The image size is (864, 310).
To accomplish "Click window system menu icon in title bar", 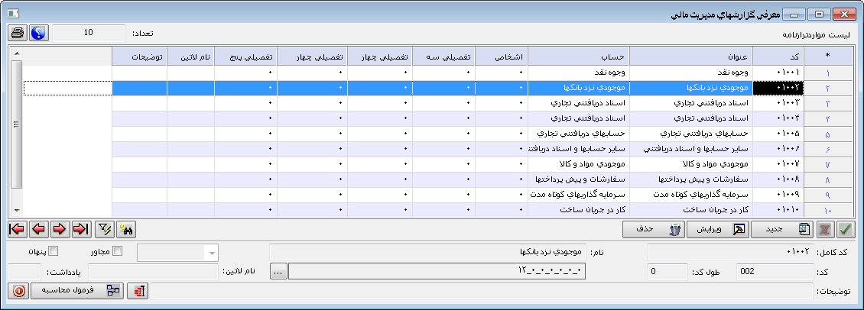I will 13,13.
